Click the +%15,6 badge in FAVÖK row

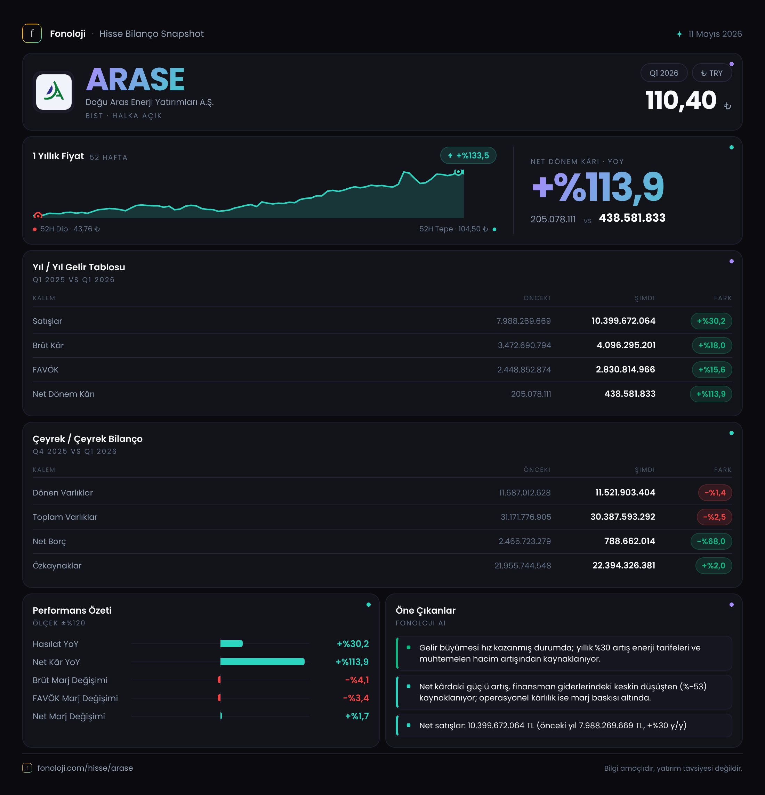tap(712, 369)
